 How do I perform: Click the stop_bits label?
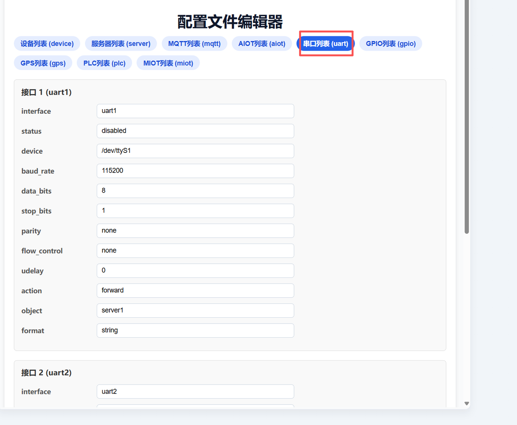36,211
